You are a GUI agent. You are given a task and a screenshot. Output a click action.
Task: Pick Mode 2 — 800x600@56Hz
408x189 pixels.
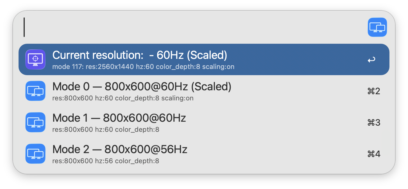coord(120,149)
